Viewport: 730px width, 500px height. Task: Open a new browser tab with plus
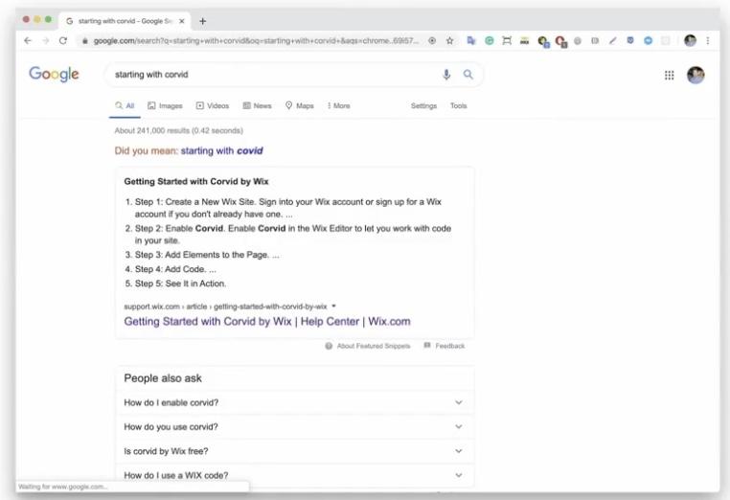(202, 21)
